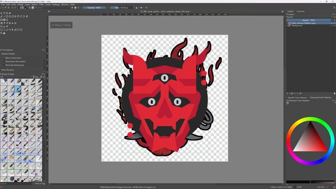Select the Zoom tool

[1, 33]
